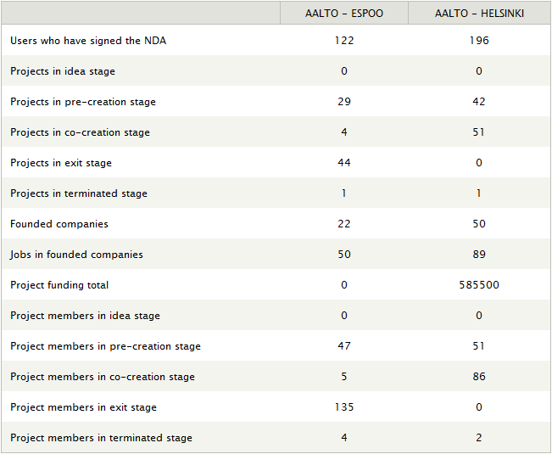This screenshot has width=552, height=454.
Task: Click Espoo value 4 in Projects in co-creation row
Action: tap(344, 132)
